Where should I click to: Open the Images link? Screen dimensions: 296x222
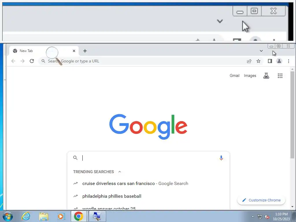[x=250, y=75]
